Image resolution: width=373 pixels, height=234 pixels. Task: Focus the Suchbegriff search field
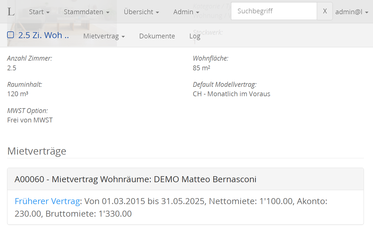274,11
